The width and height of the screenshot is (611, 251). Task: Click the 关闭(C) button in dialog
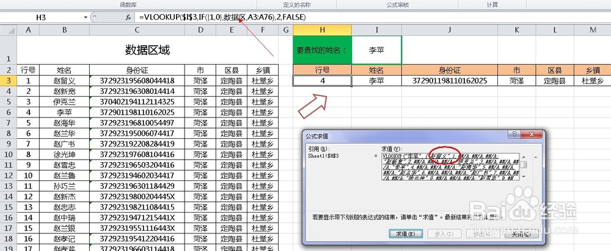tap(521, 234)
